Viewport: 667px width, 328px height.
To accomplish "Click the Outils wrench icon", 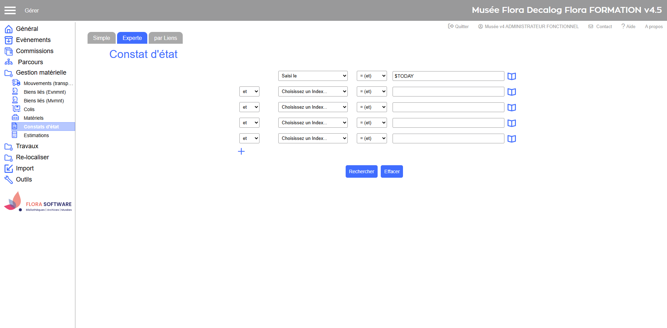I will [8, 179].
